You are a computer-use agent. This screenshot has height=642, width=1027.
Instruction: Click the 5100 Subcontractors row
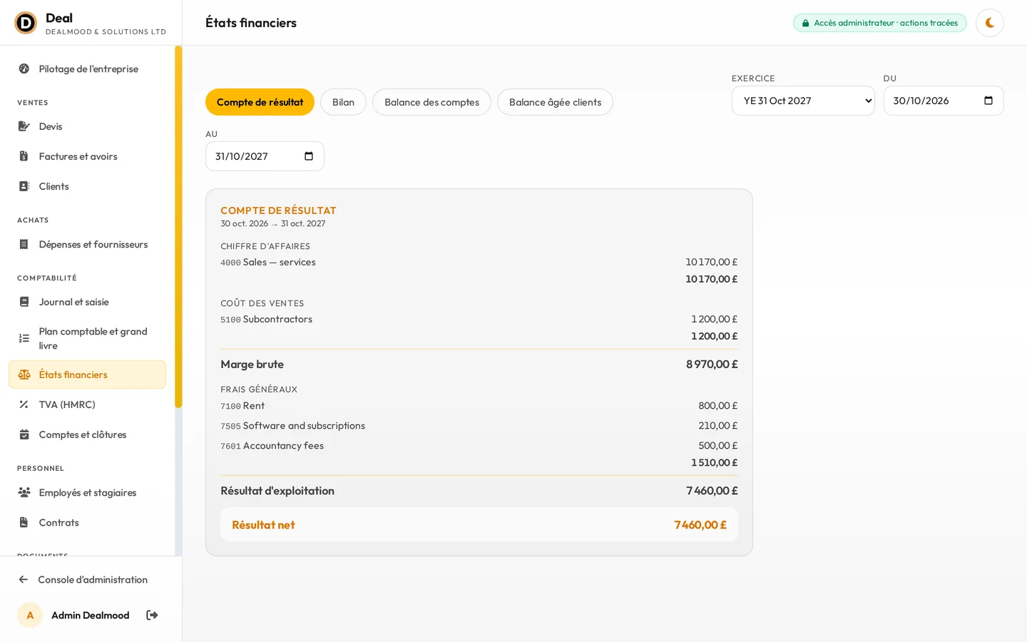click(x=479, y=319)
